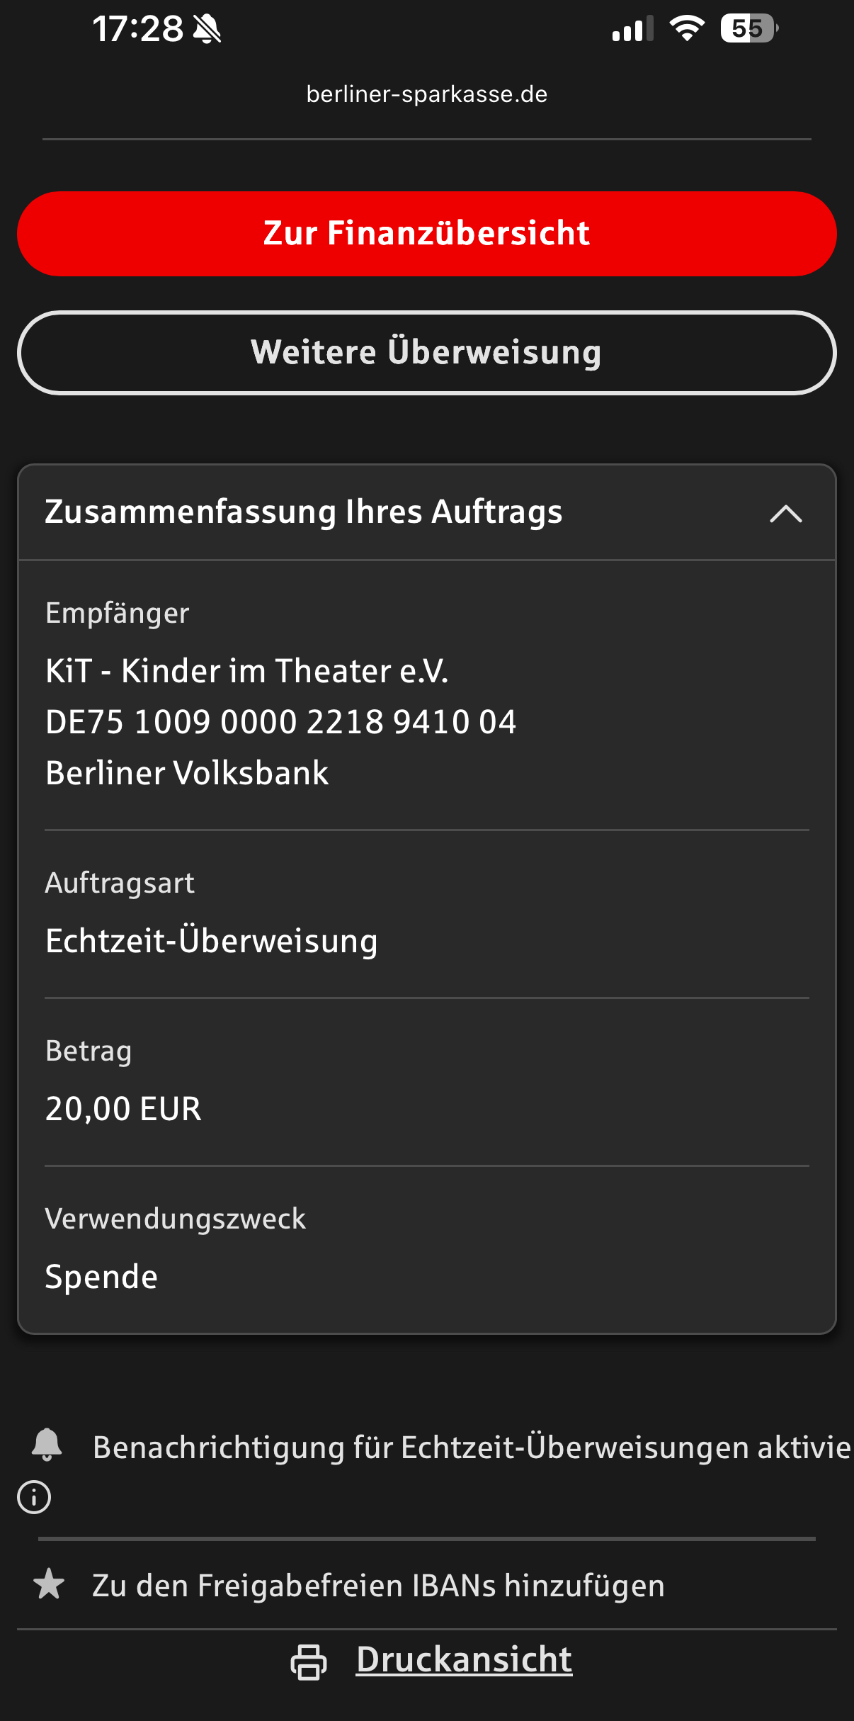This screenshot has width=854, height=1721.
Task: Tap the 20,00 EUR amount
Action: click(x=123, y=1109)
